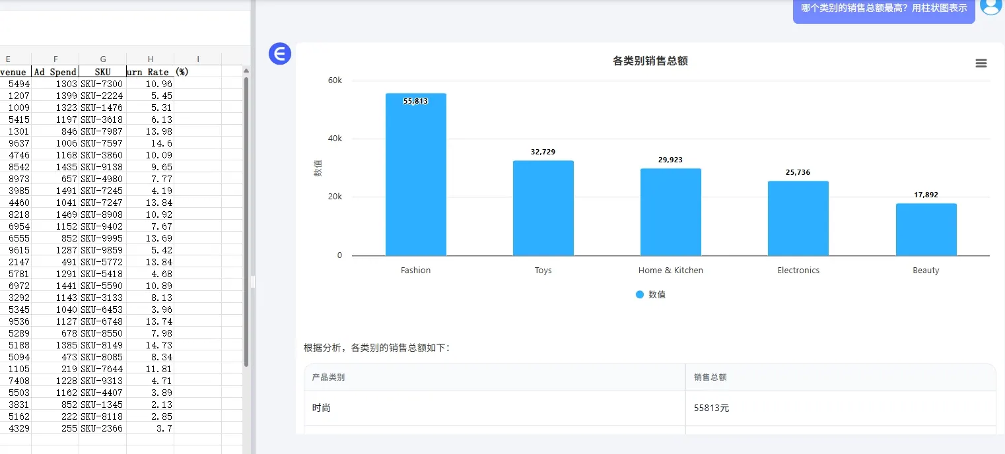Click the Ad Spend header cell
This screenshot has width=1005, height=454.
pyautogui.click(x=55, y=71)
